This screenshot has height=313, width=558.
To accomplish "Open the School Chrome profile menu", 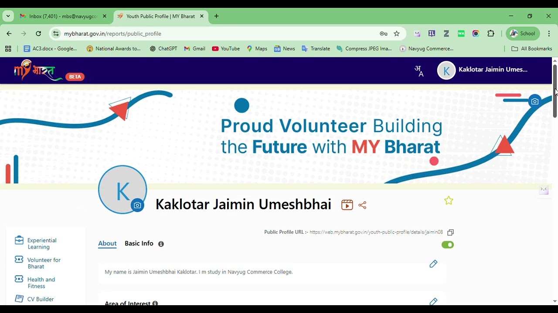I will tap(522, 33).
